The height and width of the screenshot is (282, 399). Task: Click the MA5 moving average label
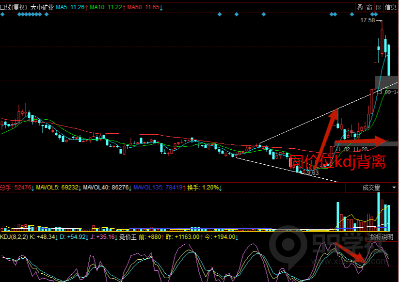pyautogui.click(x=70, y=8)
